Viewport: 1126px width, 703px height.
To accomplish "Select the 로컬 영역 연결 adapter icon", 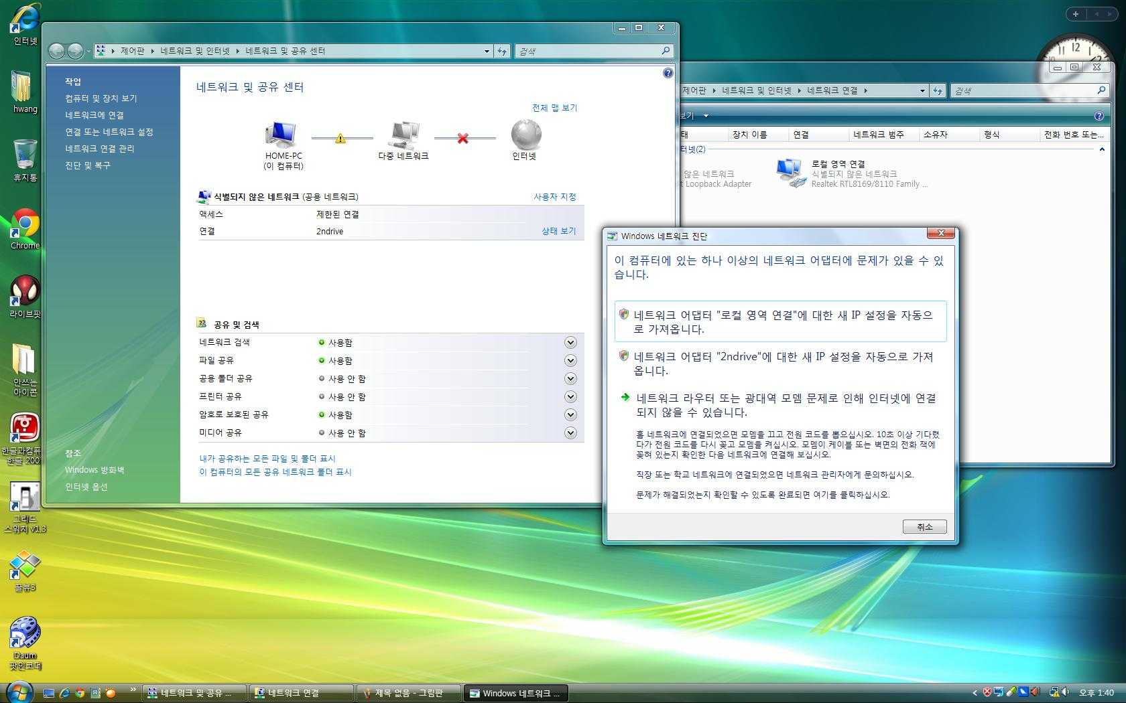I will pyautogui.click(x=790, y=173).
